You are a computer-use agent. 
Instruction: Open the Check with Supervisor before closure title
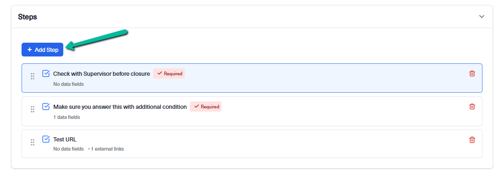[x=101, y=73]
